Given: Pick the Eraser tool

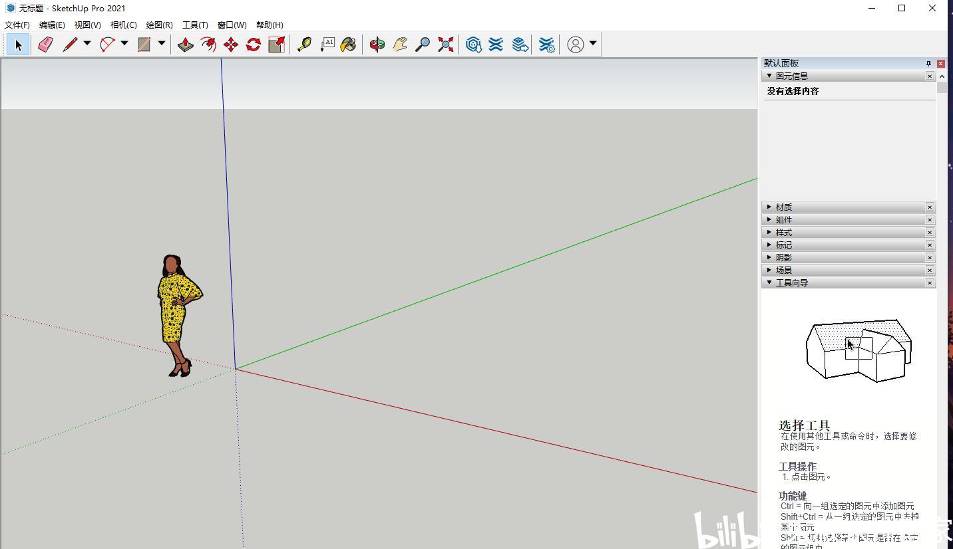Looking at the screenshot, I should [x=45, y=45].
